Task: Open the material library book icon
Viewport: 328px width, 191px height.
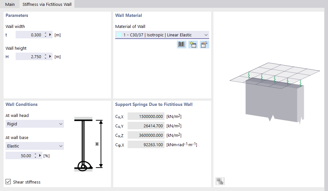Action: coord(181,45)
